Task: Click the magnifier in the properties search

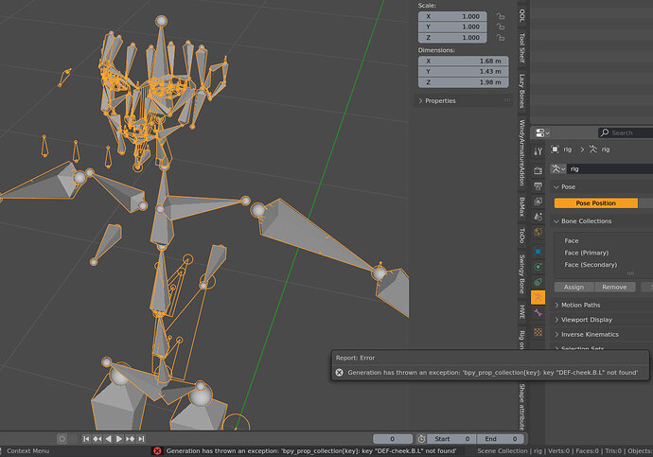Action: pyautogui.click(x=605, y=132)
